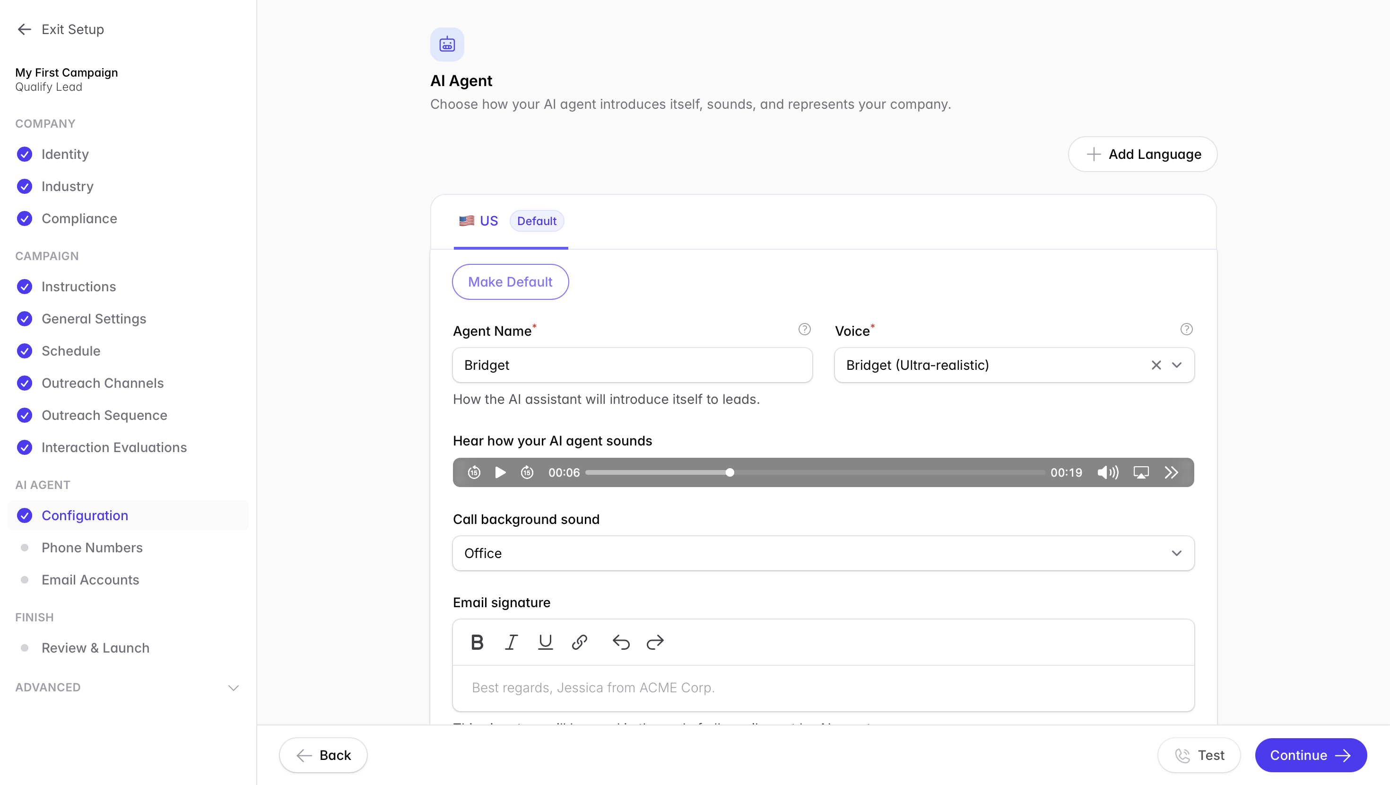The height and width of the screenshot is (785, 1390).
Task: Toggle bold in email signature
Action: (x=477, y=642)
